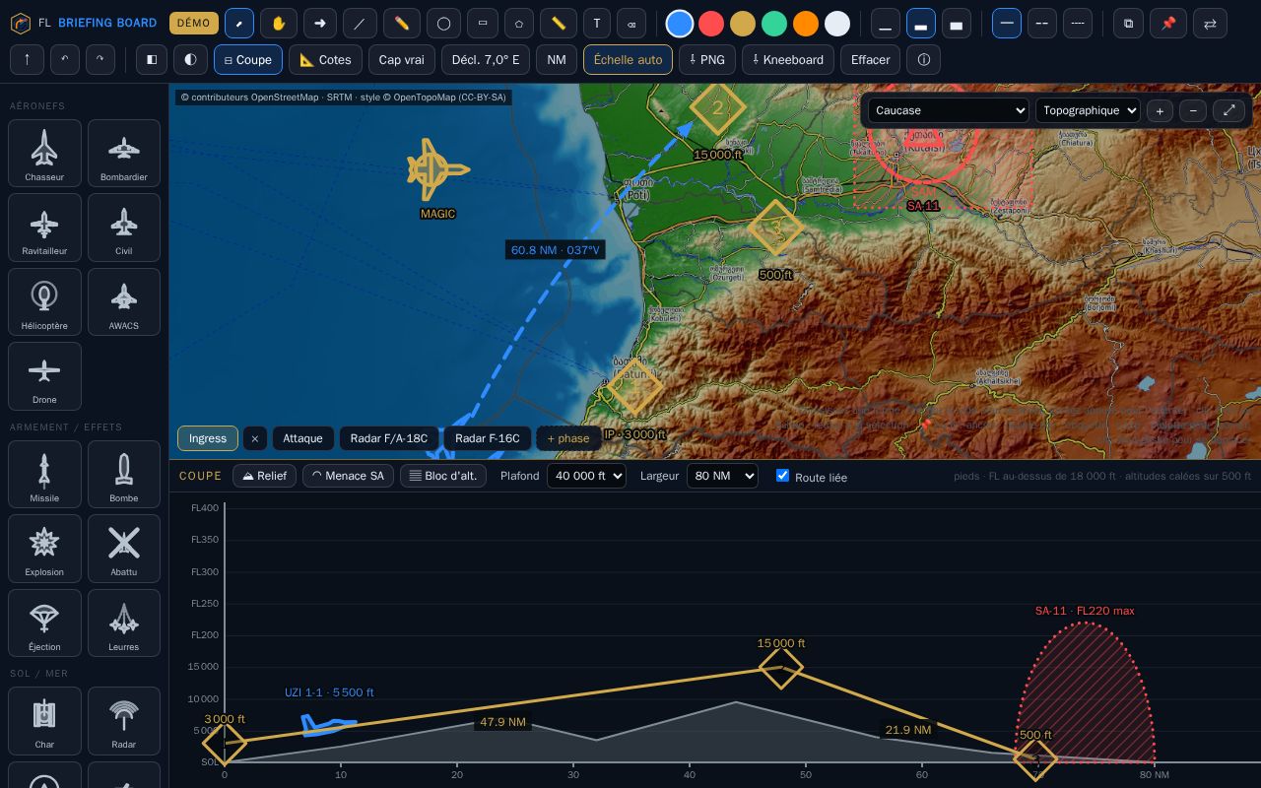
Task: Select the dotted line style
Action: pos(1078,23)
